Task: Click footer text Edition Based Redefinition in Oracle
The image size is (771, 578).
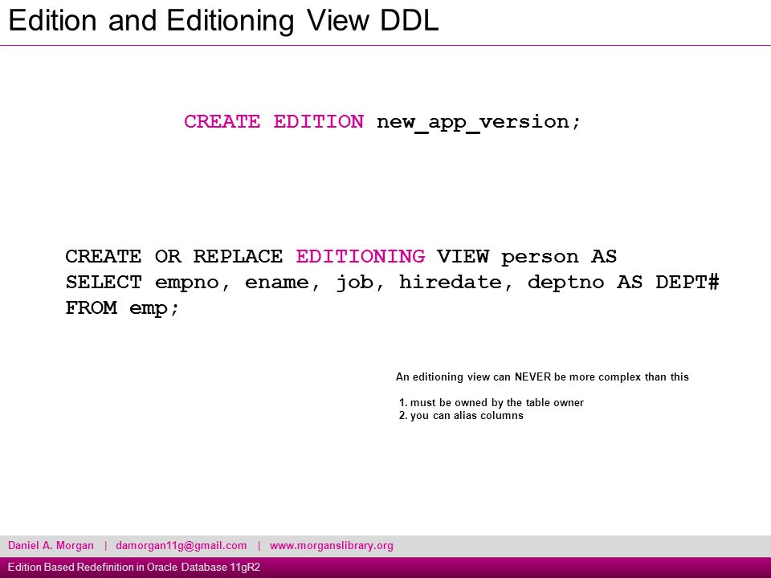Action: (x=134, y=568)
